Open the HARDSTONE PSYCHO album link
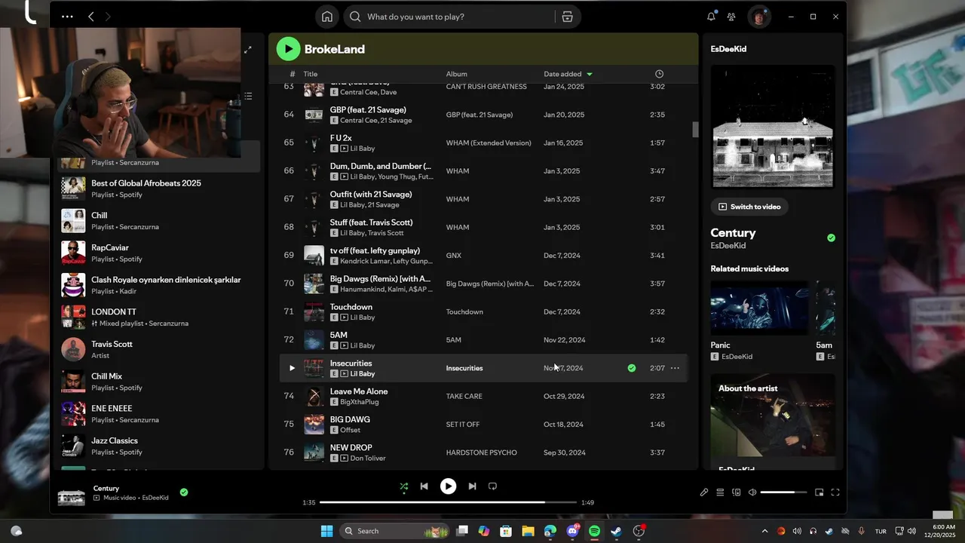Viewport: 965px width, 543px height. pyautogui.click(x=481, y=452)
